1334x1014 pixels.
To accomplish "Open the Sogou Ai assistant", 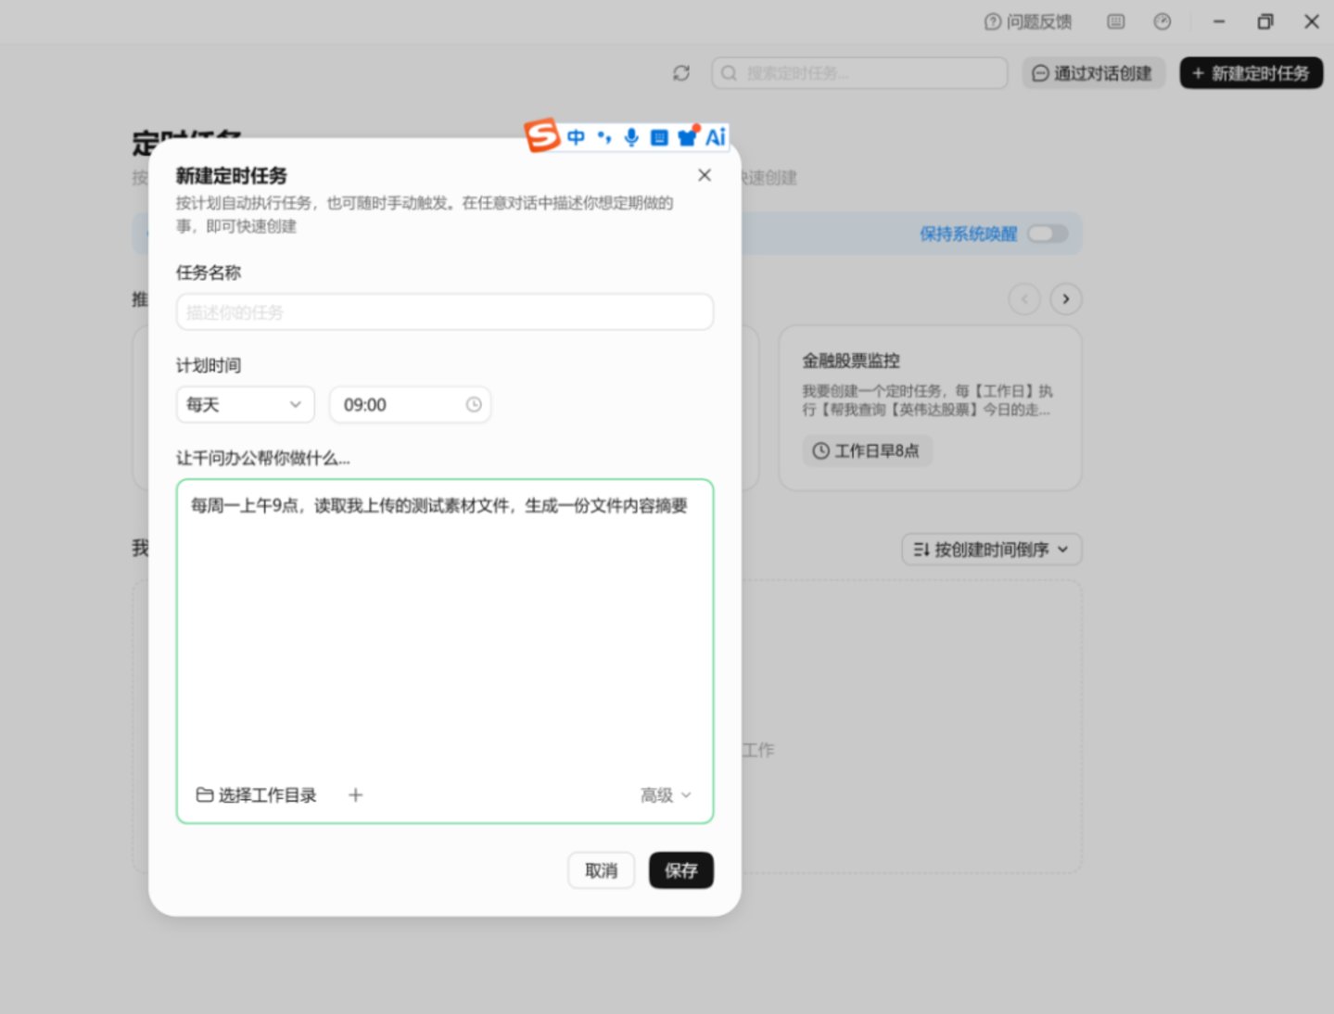I will pos(716,137).
